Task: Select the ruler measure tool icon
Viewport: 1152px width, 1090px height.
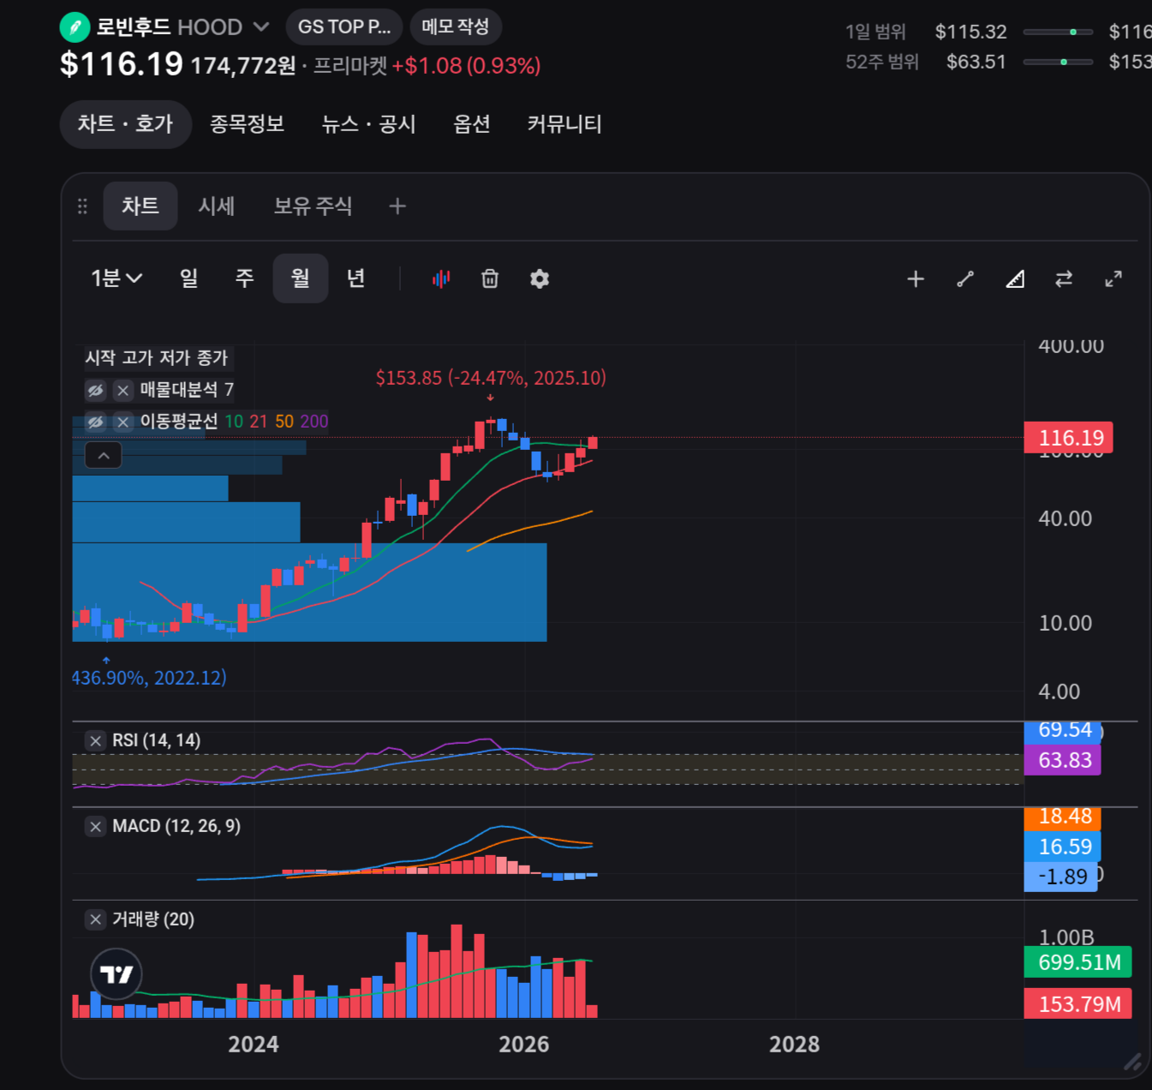Action: 1015,278
